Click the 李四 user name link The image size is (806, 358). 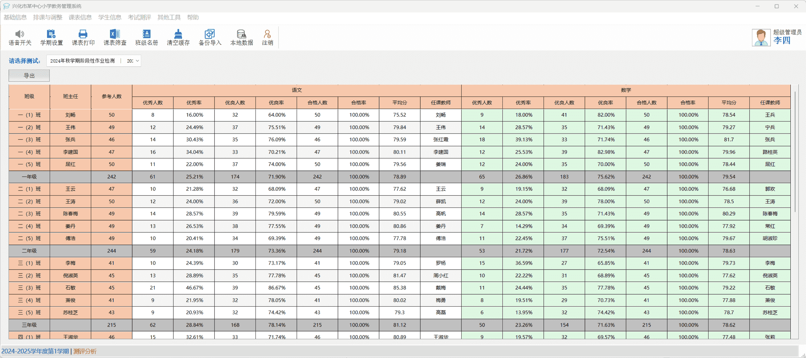(782, 40)
